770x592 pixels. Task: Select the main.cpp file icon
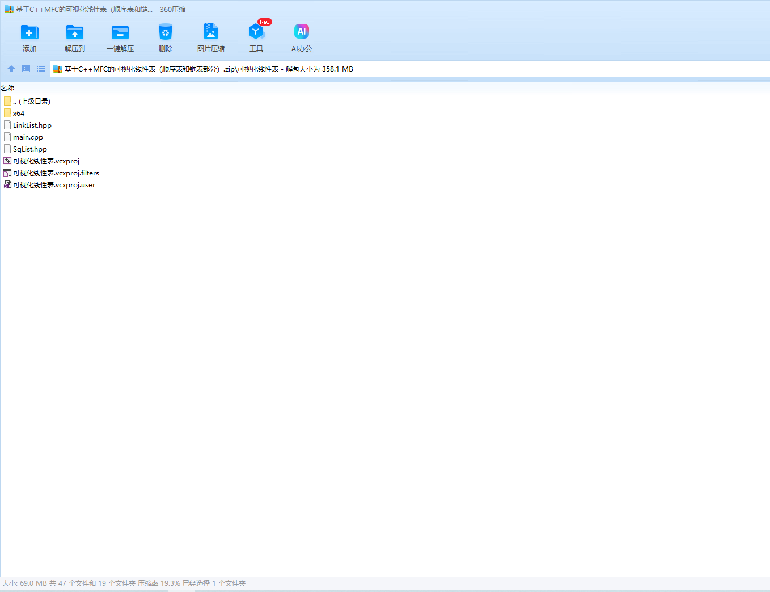tap(7, 137)
